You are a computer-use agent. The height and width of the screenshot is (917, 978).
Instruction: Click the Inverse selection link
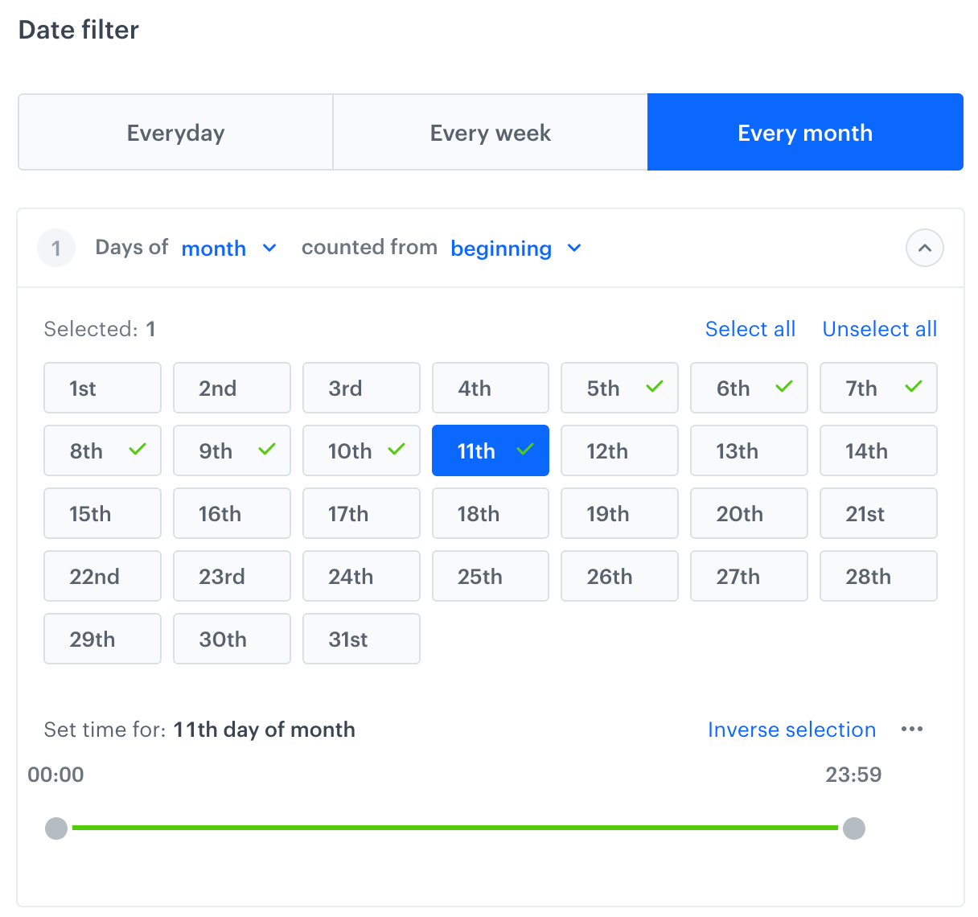pyautogui.click(x=791, y=730)
